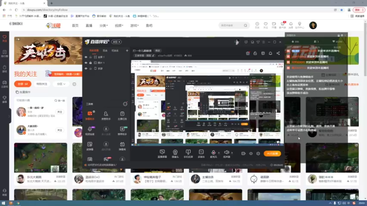Click 关注 button for 一窝一南柯一梦
This screenshot has width=367, height=206.
60,112
